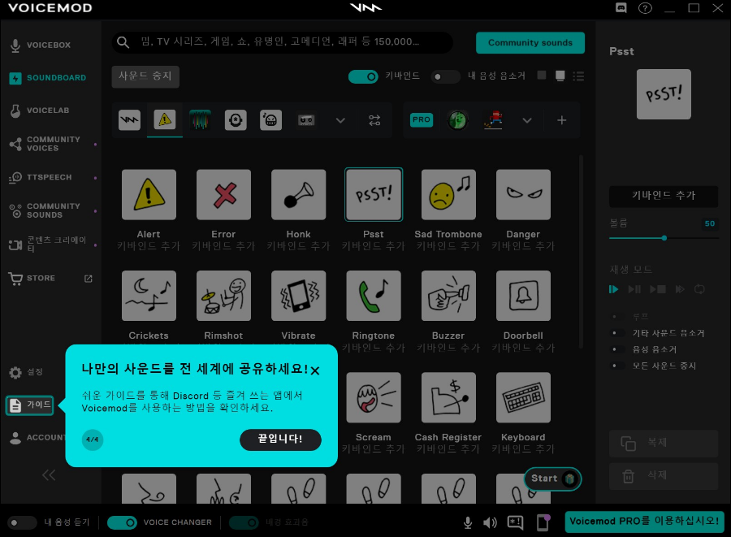This screenshot has height=537, width=731.
Task: Add a new soundboard profile with plus
Action: [562, 120]
